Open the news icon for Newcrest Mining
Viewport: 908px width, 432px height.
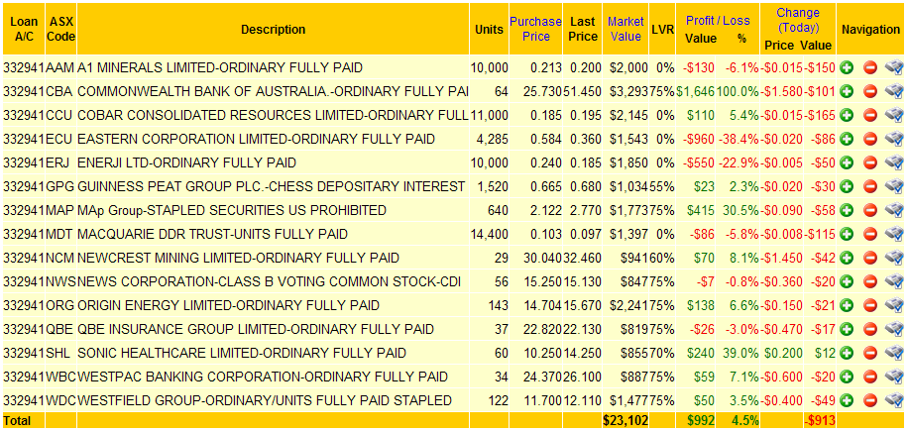tap(895, 258)
